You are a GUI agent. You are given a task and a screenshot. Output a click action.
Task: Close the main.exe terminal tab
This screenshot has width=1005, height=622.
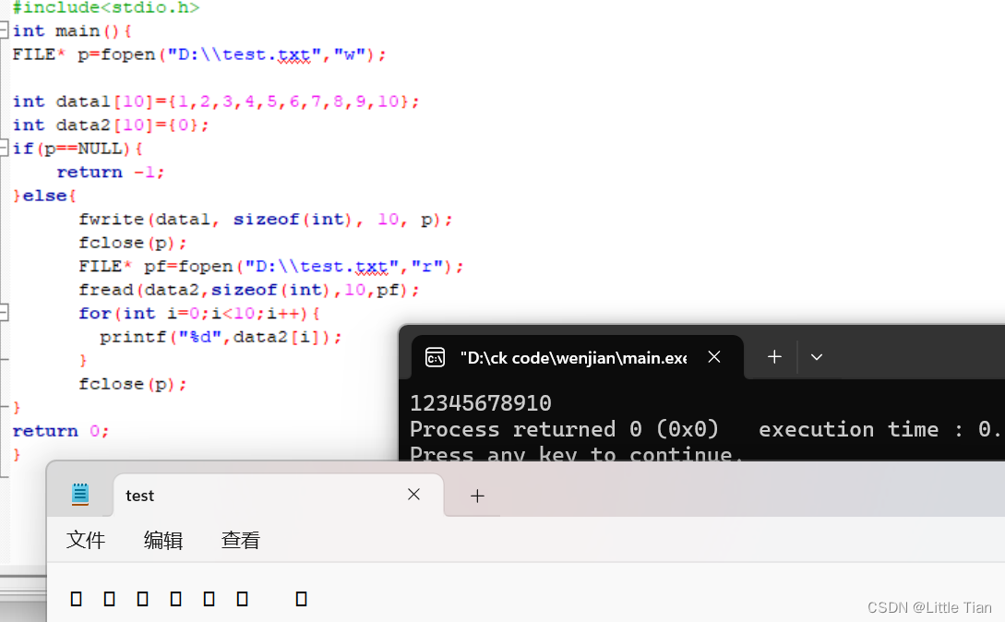point(714,356)
